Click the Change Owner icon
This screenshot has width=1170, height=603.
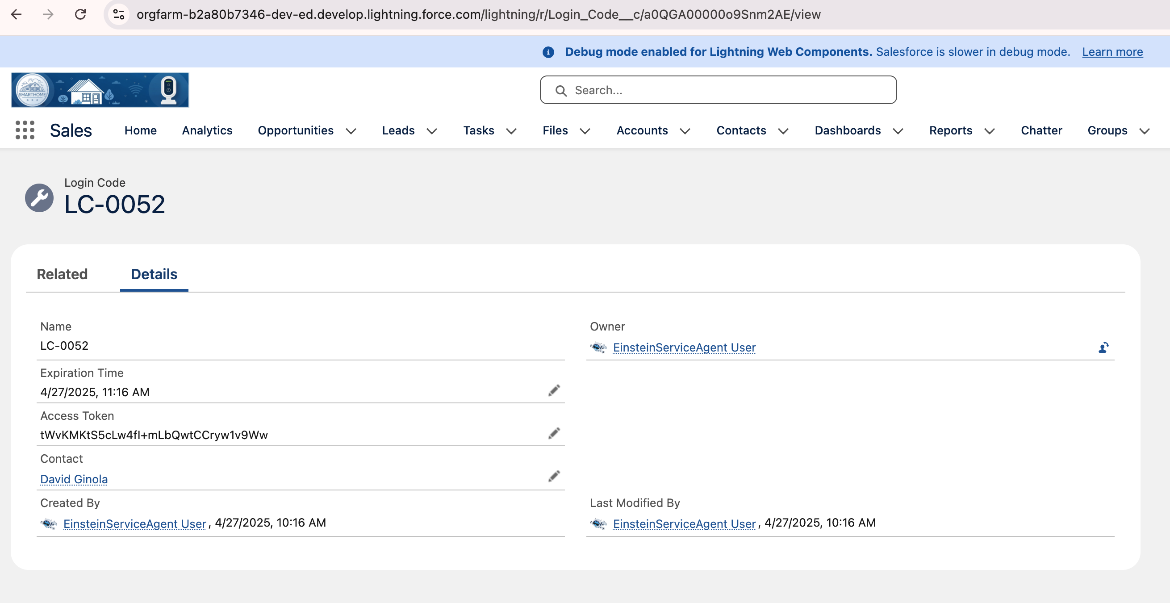[x=1103, y=348]
